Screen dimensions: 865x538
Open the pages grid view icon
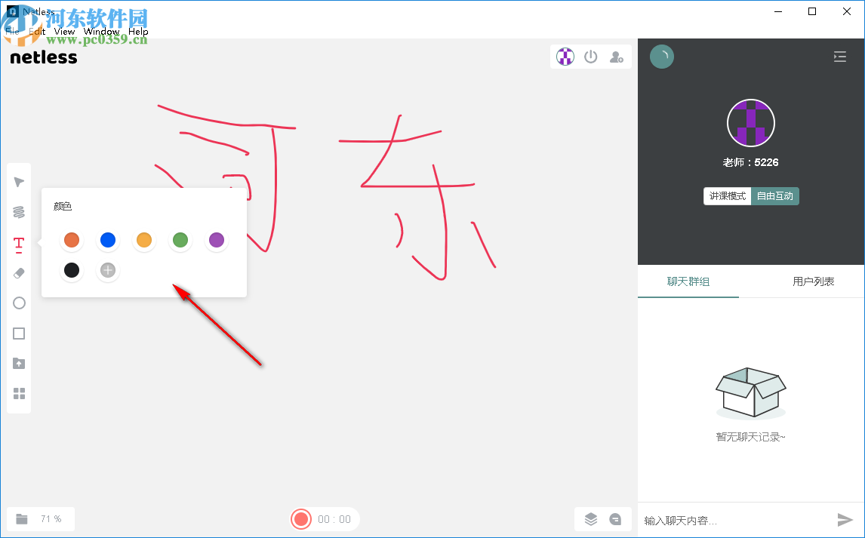pos(19,393)
